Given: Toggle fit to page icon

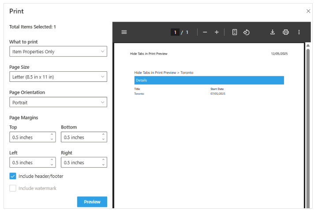Looking at the screenshot, I should tap(235, 32).
